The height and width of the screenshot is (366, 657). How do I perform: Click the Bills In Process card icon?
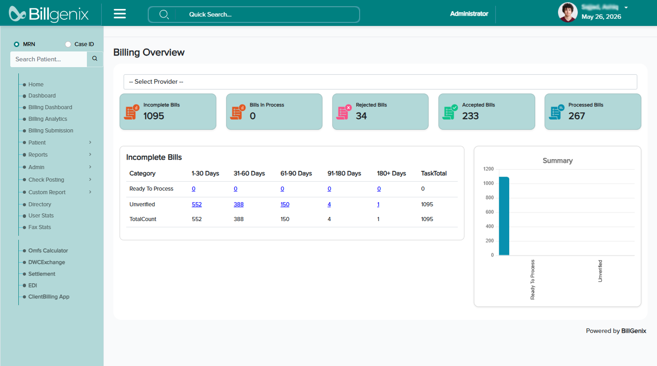(x=238, y=112)
